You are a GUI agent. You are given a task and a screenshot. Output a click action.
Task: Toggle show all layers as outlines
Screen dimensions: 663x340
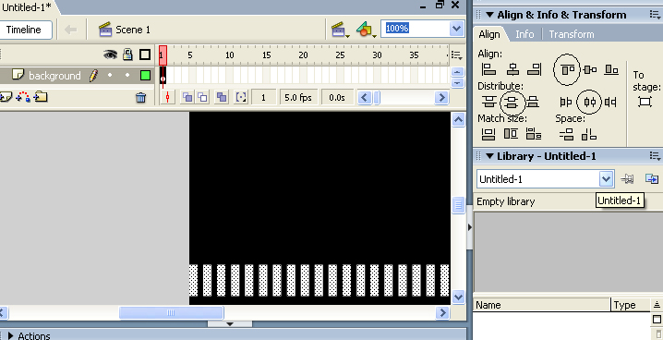[x=145, y=55]
